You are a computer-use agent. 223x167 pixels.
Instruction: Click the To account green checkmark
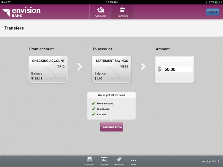coord(93,109)
